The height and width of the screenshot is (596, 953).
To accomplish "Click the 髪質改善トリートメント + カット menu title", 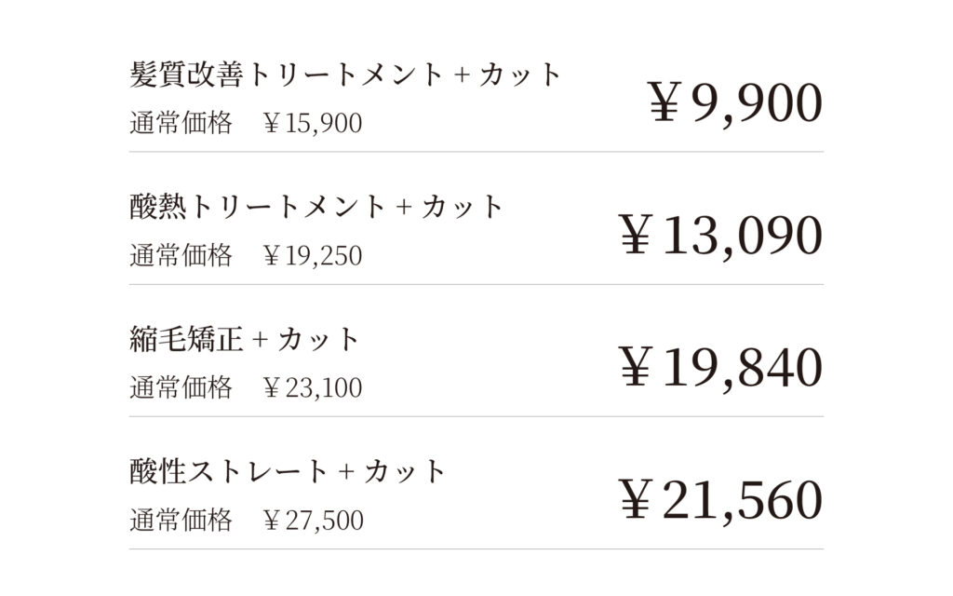I will coord(346,74).
